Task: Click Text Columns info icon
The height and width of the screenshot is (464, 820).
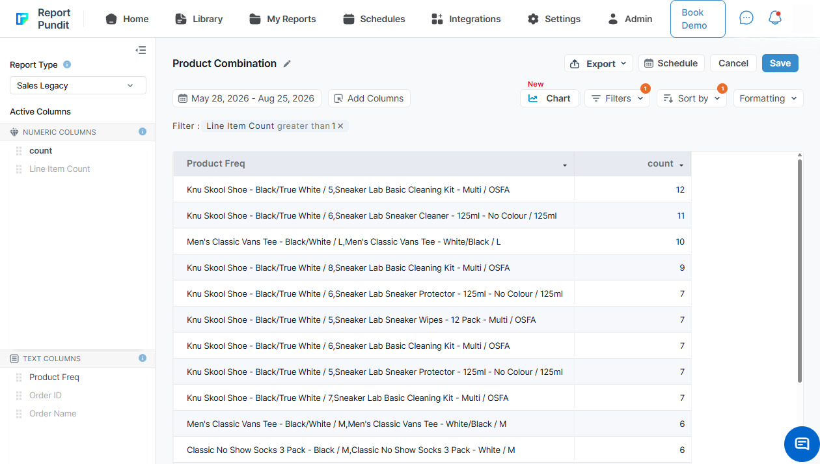Action: pos(143,358)
